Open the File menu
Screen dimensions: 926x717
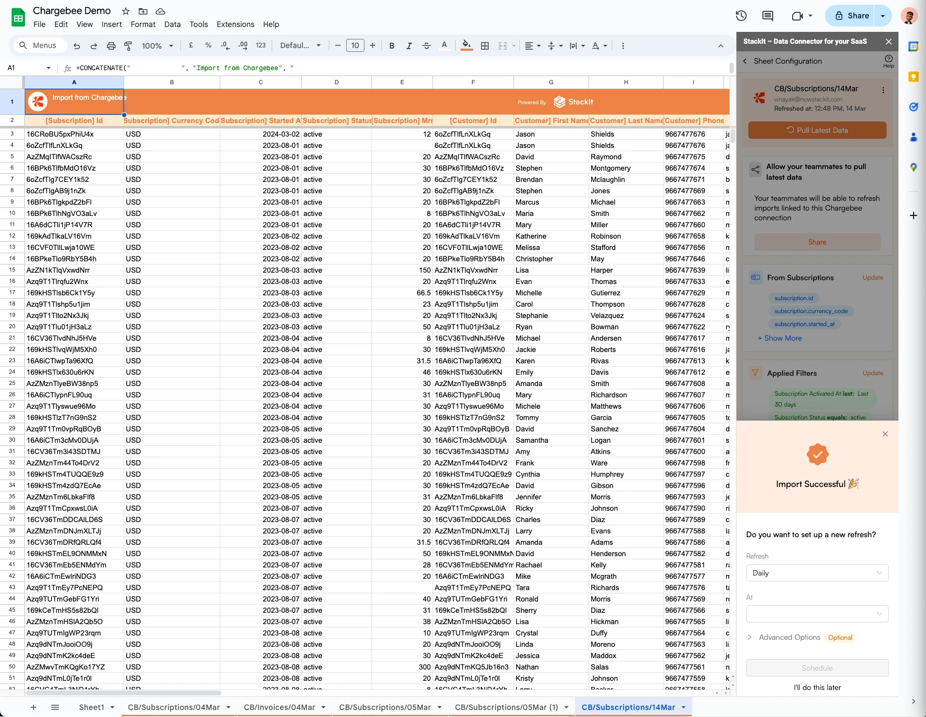39,24
